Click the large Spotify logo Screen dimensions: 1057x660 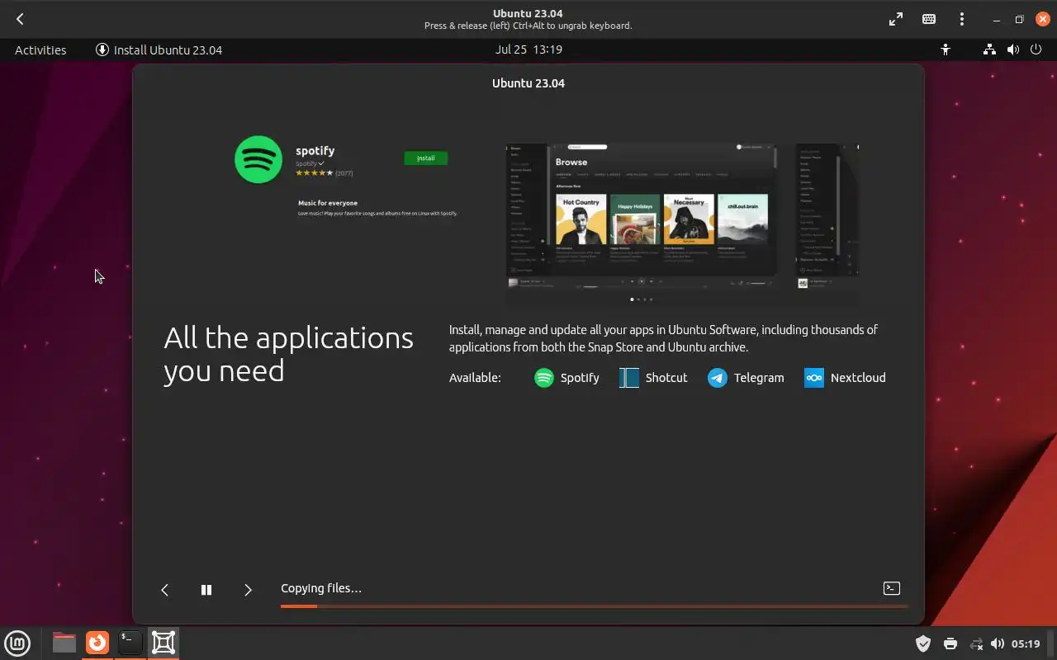point(258,159)
